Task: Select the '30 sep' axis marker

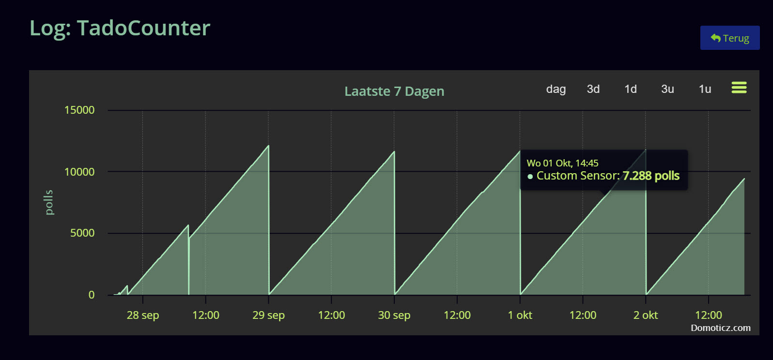Action: pos(394,315)
